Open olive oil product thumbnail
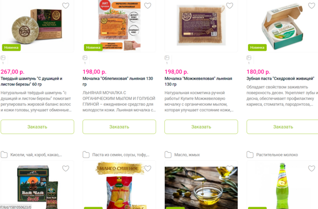Image resolution: width=318 pixels, height=209 pixels. 201,188
